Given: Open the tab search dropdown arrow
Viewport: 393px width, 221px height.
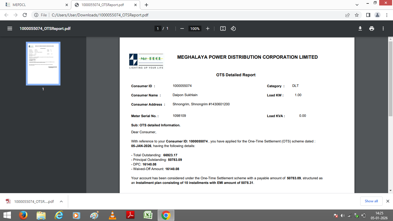Looking at the screenshot, I should click(357, 5).
